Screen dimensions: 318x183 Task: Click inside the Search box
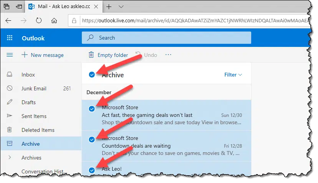tap(166, 38)
